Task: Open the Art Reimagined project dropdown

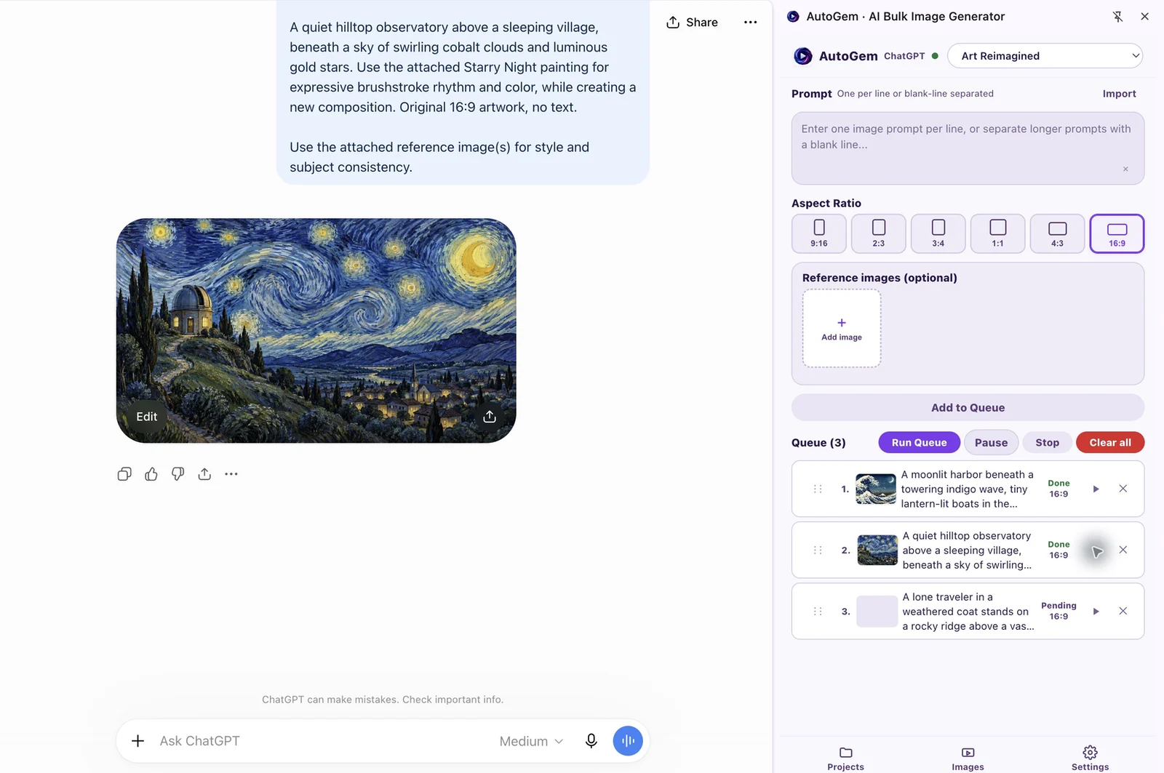Action: (1045, 56)
